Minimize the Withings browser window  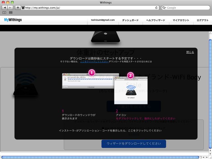[8, 2]
